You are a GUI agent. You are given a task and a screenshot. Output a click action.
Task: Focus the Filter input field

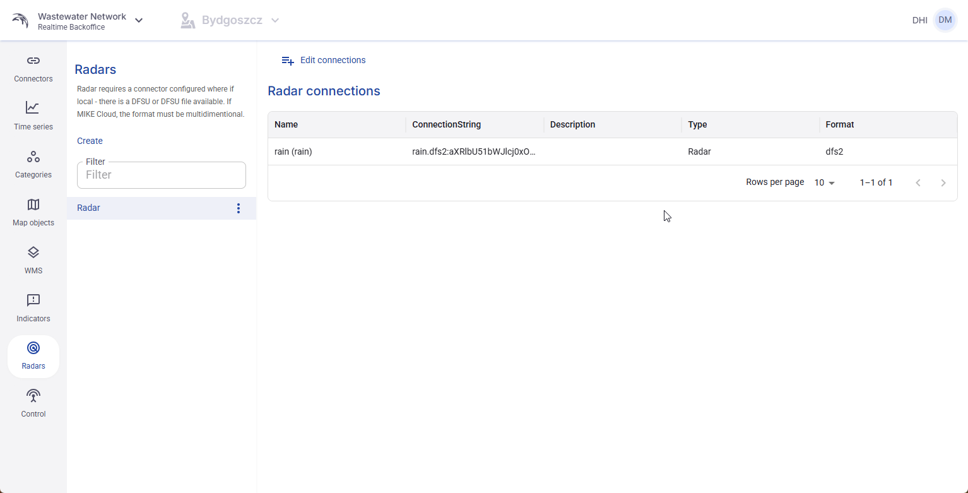pyautogui.click(x=162, y=175)
